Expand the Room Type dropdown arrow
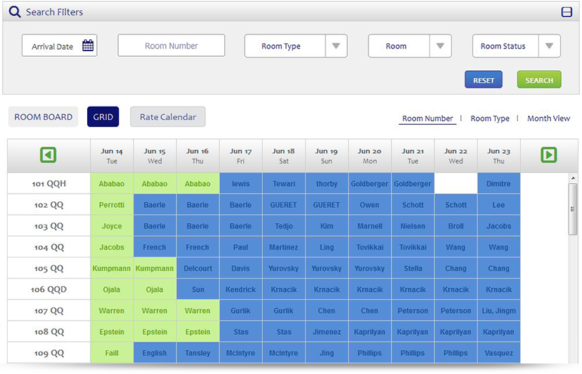 [x=336, y=46]
